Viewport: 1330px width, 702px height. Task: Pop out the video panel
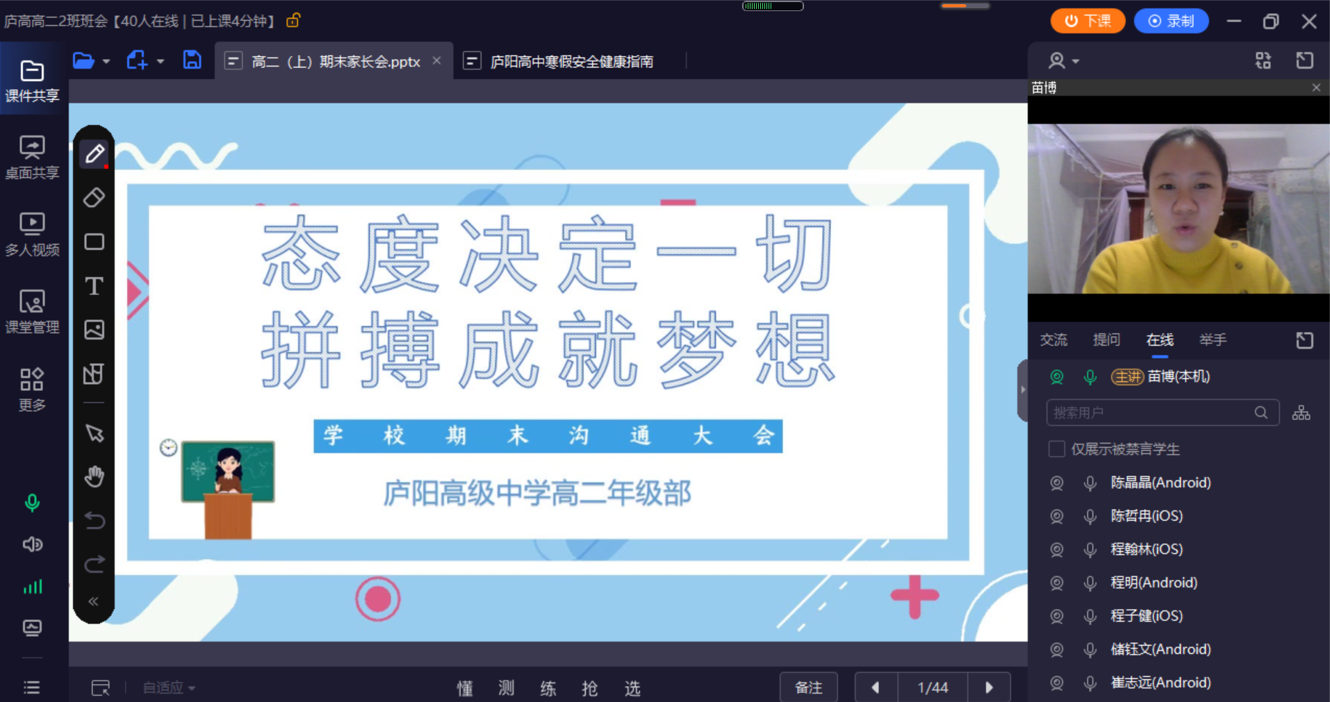point(1304,61)
